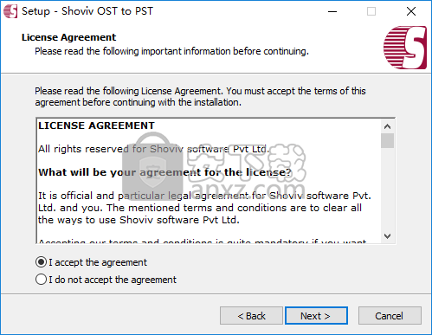
Task: Select the "I accept the agreement" option
Action: [x=91, y=262]
